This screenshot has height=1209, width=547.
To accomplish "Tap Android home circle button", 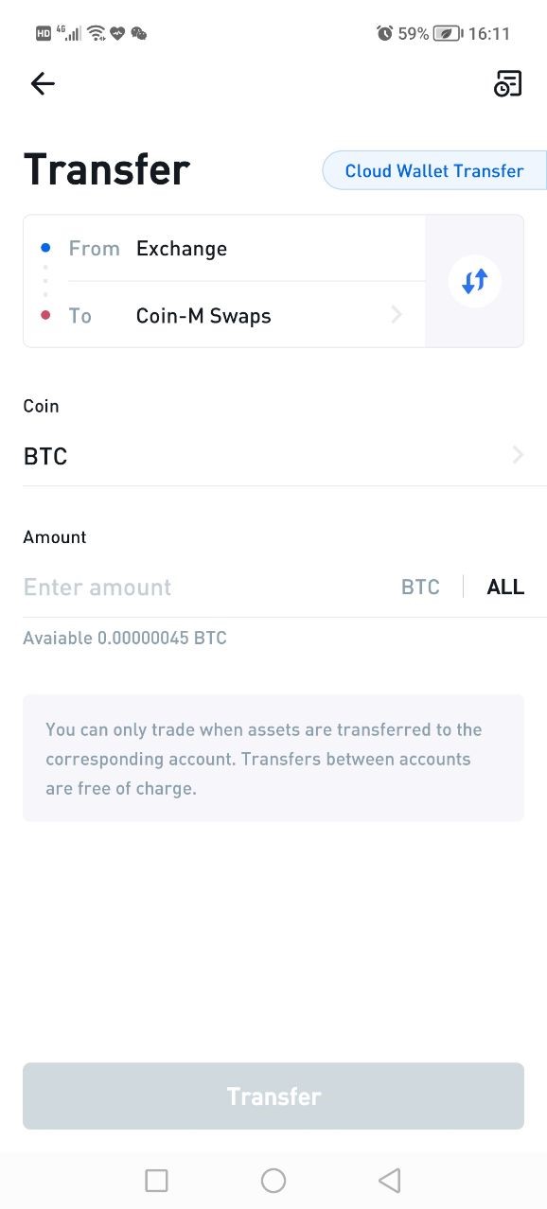I will (x=273, y=1181).
